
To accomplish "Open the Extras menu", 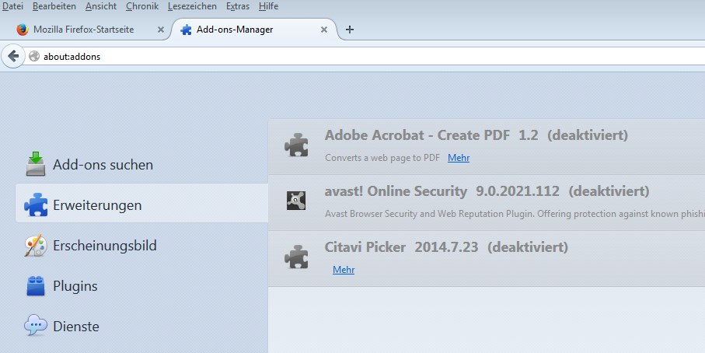I will tap(238, 6).
